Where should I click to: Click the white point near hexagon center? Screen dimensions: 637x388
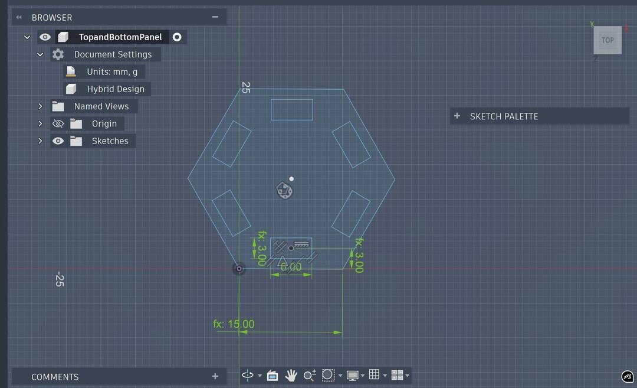(x=291, y=178)
